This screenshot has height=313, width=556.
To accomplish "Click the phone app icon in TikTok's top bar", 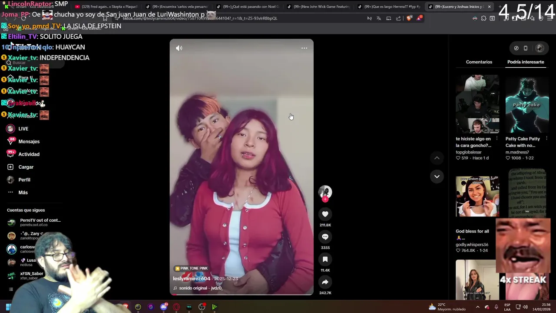I will [526, 48].
